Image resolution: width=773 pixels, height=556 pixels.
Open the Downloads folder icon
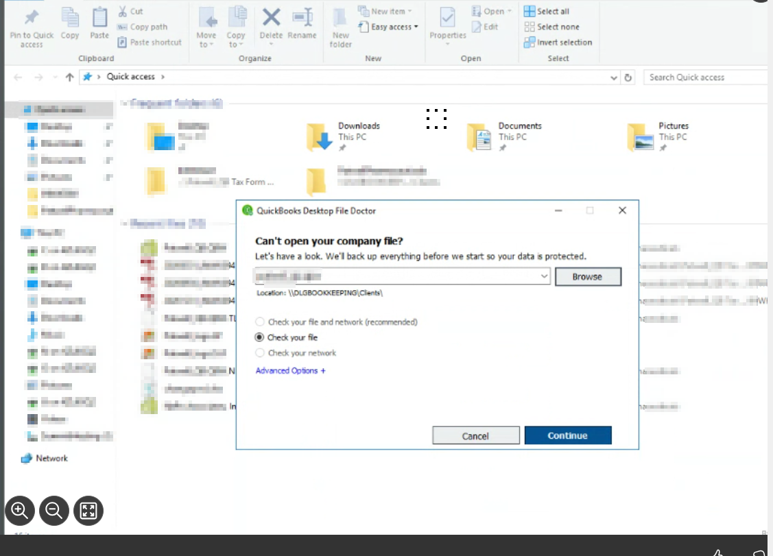tap(319, 136)
